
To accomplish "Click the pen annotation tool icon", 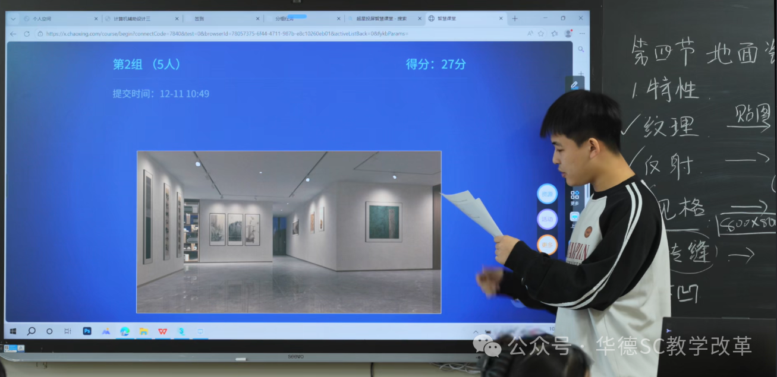I will (x=574, y=85).
